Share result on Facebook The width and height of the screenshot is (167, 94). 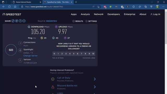(20, 21)
